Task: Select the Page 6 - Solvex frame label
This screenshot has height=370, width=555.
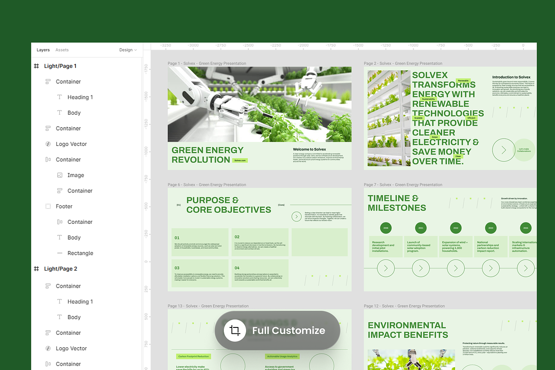Action: [x=207, y=185]
